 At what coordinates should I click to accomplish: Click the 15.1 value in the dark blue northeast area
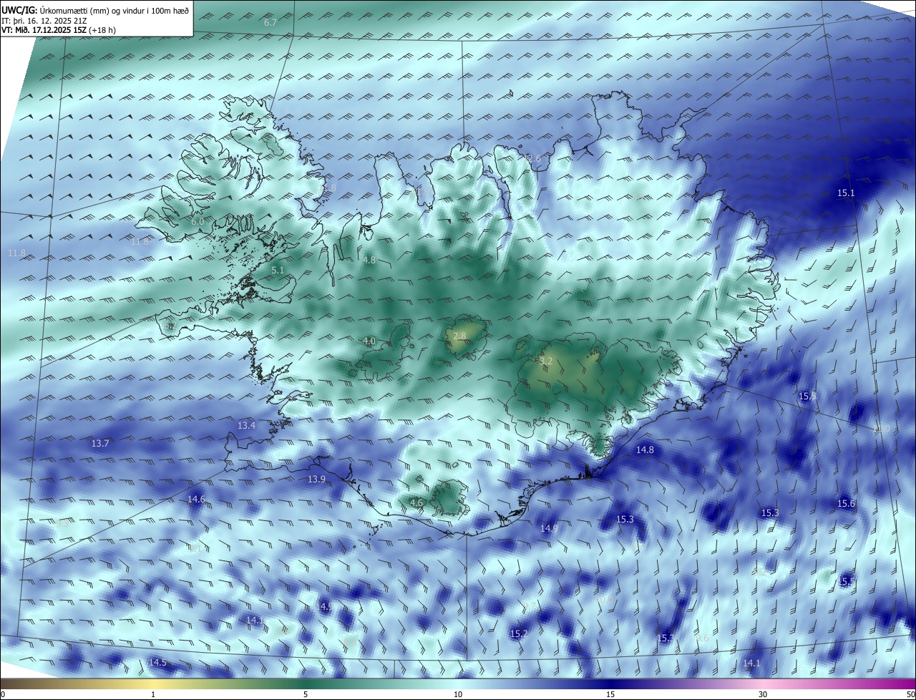(x=846, y=193)
